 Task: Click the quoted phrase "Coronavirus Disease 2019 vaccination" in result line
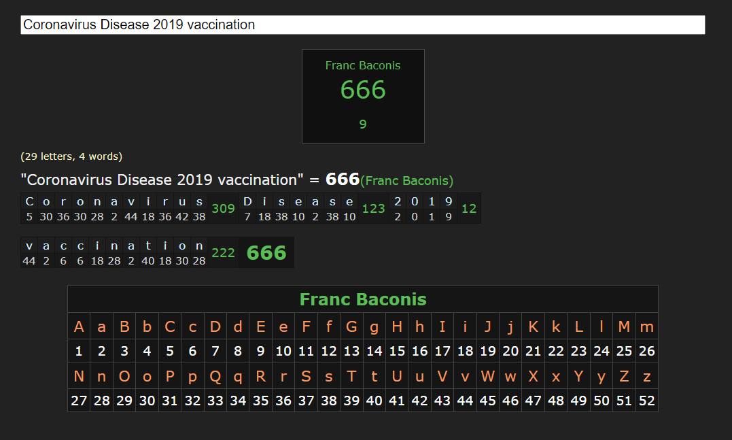point(162,180)
